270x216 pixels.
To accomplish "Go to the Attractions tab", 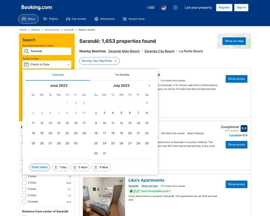I will [104, 19].
